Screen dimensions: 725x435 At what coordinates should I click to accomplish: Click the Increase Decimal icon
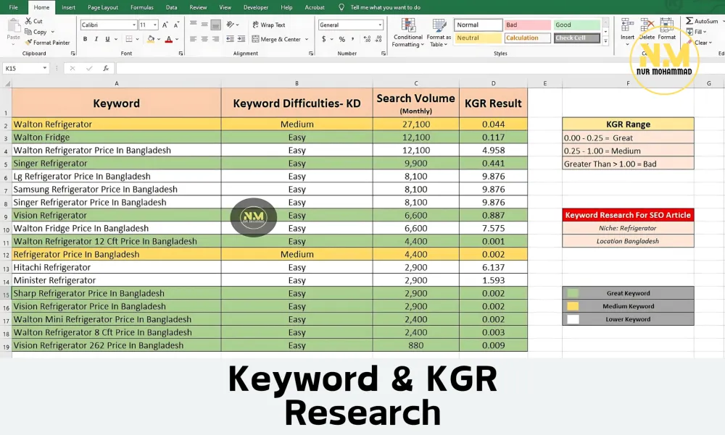pos(367,39)
